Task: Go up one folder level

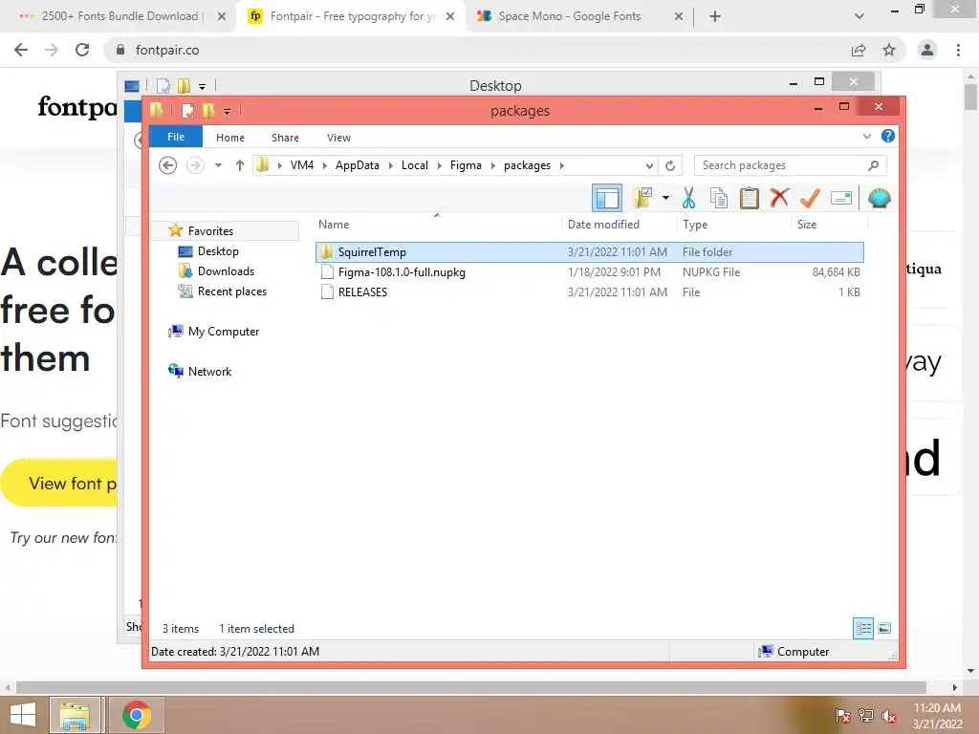Action: [240, 165]
